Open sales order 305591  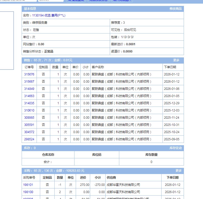coord(29,125)
